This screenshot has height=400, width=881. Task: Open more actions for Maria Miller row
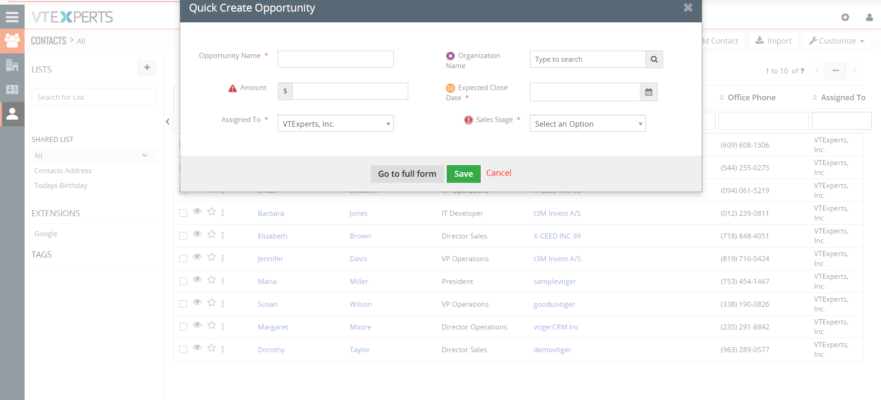pyautogui.click(x=222, y=281)
